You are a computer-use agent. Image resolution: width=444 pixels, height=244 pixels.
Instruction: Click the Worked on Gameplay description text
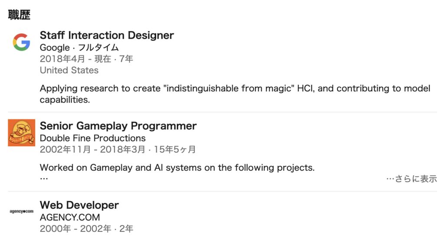click(x=177, y=168)
